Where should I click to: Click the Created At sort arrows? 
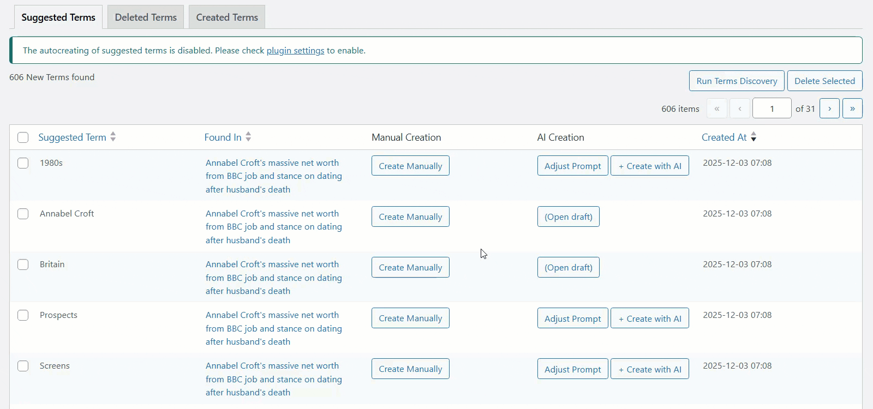pyautogui.click(x=754, y=137)
